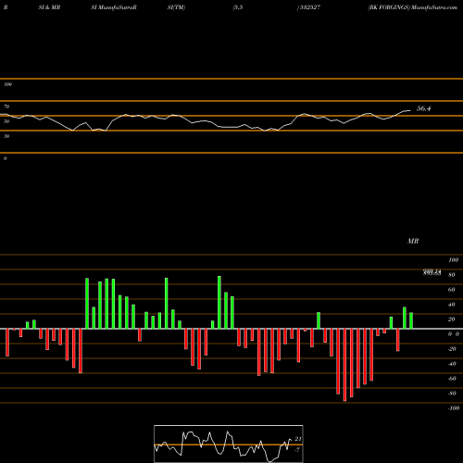Click the RK FORGINGS MunafaSutra.com title text

tap(412, 7)
